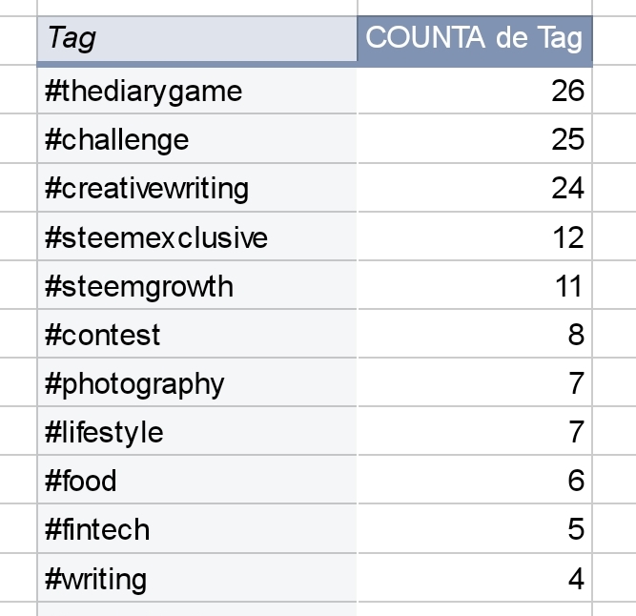
Task: Select the #contest tag cell
Action: [197, 334]
